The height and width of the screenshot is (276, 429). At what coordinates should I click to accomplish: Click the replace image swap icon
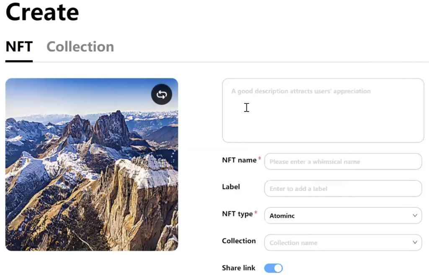click(161, 94)
